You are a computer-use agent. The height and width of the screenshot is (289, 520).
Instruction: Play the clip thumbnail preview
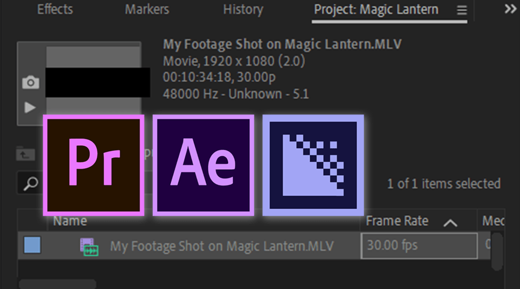click(30, 108)
